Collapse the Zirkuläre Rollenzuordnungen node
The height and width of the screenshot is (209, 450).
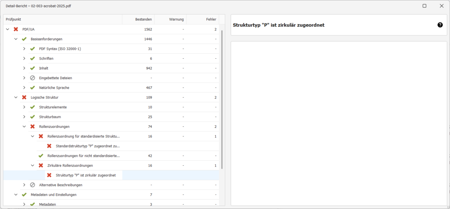[x=33, y=166]
